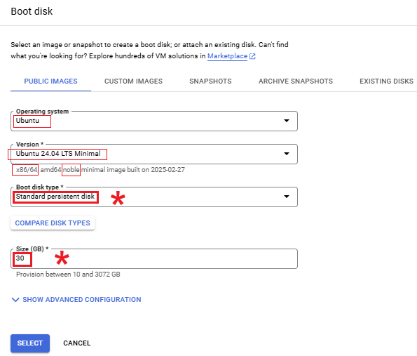Click the Compare Disk Types button

[x=53, y=223]
